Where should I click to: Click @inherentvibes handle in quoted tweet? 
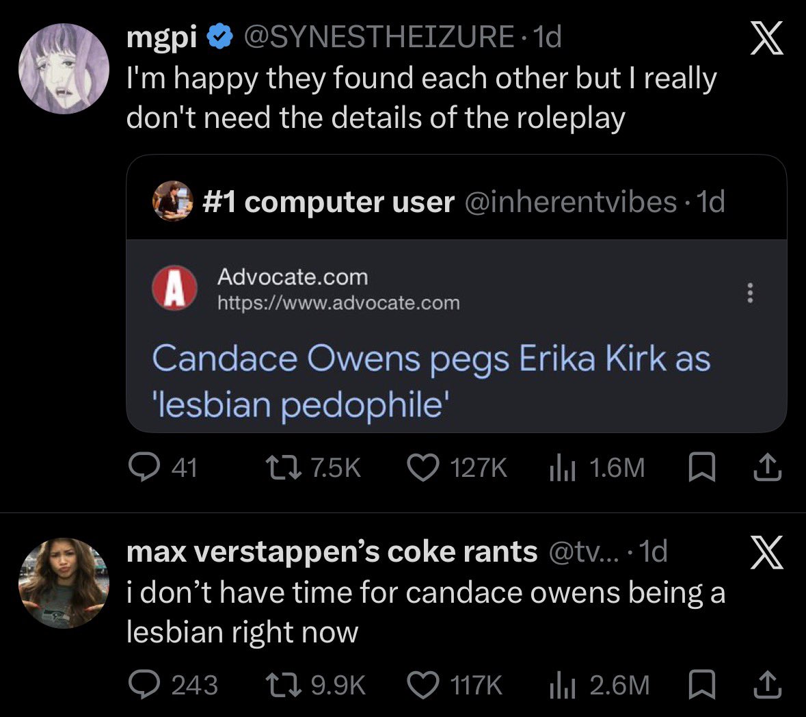pos(571,201)
